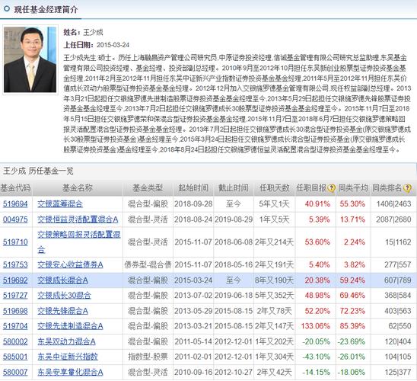Open fund 东吴双动力混合A
The width and height of the screenshot is (417, 381).
click(x=66, y=341)
